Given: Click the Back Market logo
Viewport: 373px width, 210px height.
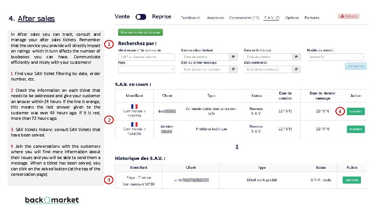Looking at the screenshot, I should (x=52, y=200).
